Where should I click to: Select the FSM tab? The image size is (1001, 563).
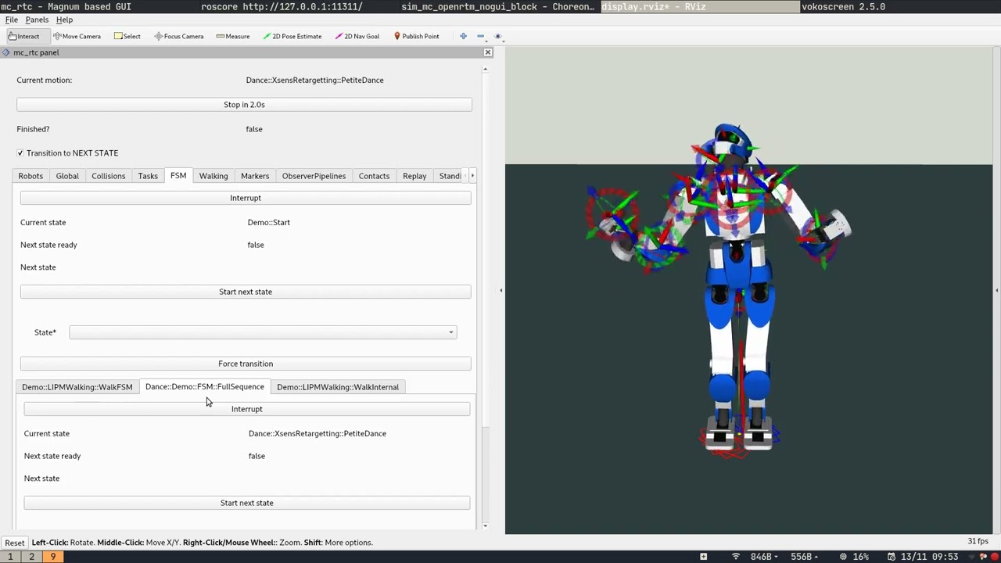tap(178, 175)
